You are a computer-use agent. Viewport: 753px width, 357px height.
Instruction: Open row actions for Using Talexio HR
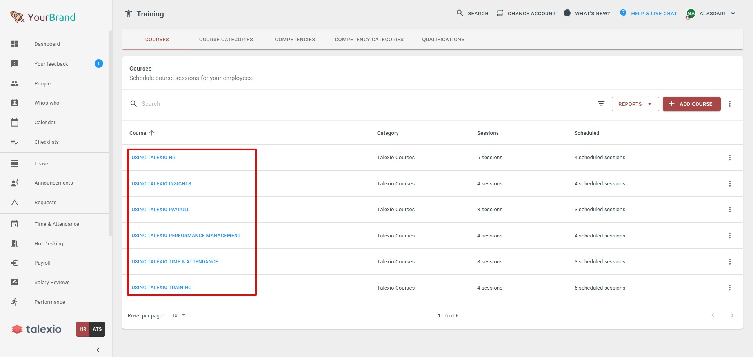[x=729, y=158]
